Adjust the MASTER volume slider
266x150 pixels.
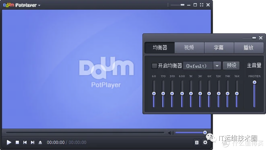pos(255,94)
